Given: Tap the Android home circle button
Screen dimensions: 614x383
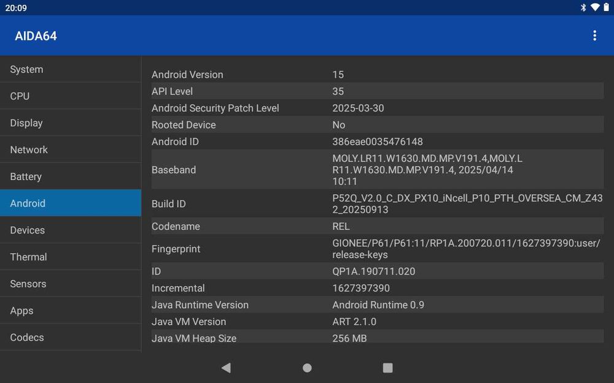Looking at the screenshot, I should click(308, 368).
